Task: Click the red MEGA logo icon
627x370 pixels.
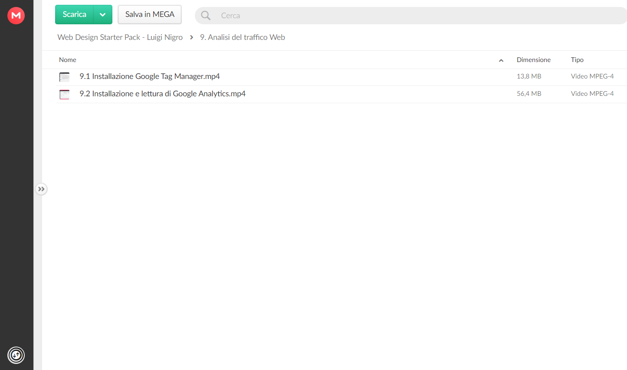Action: click(x=16, y=16)
